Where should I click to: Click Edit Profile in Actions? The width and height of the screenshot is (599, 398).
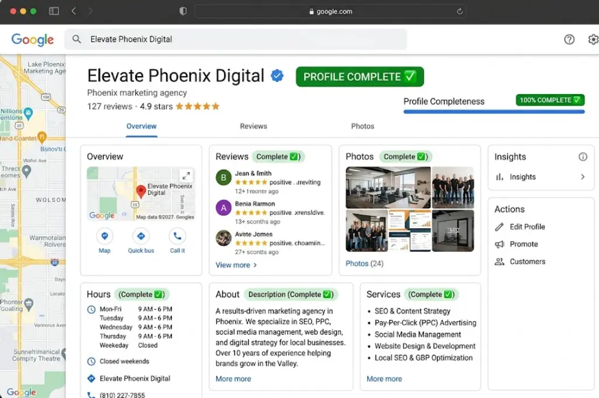[527, 227]
